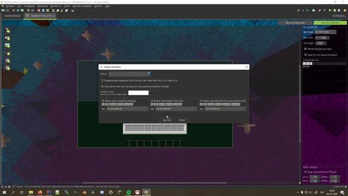Click button next to custom color swatch
The height and width of the screenshot is (196, 348).
pos(153,93)
